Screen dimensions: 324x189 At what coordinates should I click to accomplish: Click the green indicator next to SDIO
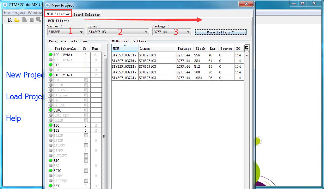51,171
